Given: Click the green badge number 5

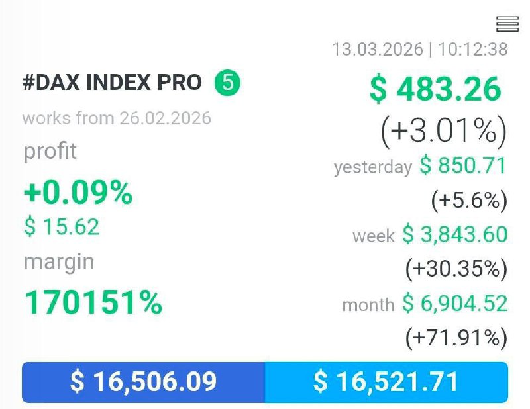Looking at the screenshot, I should point(227,83).
